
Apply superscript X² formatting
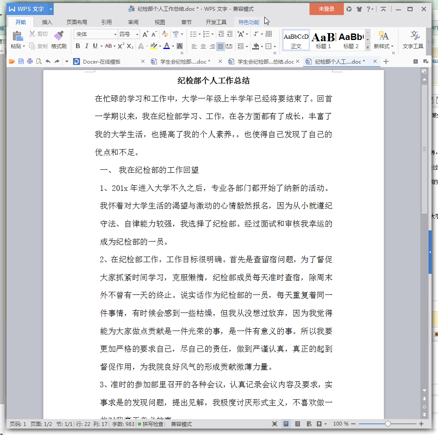pyautogui.click(x=121, y=46)
